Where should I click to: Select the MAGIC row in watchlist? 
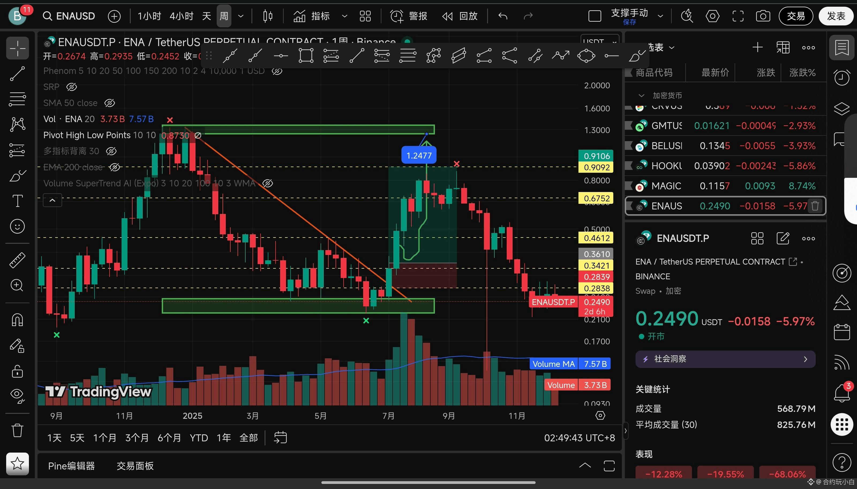(x=725, y=186)
